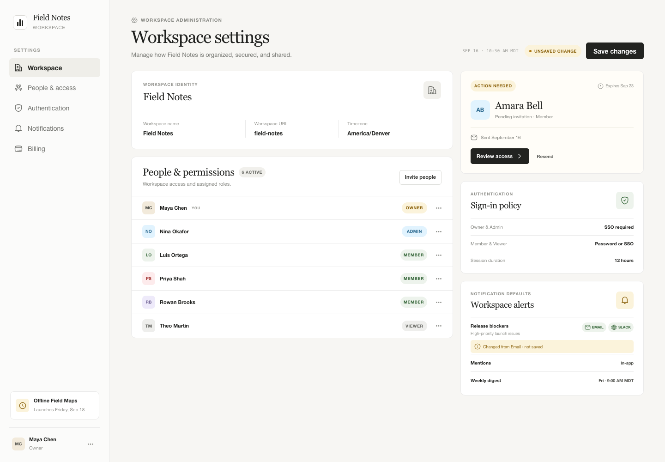The image size is (665, 462).
Task: Click Theo Martin's Viewer role badge
Action: [414, 326]
